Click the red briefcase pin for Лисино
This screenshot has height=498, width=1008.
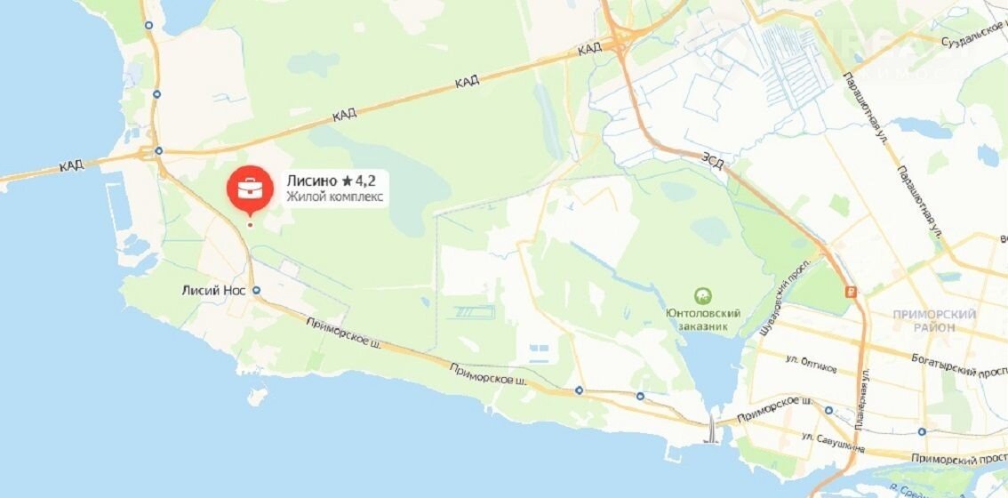click(x=250, y=189)
